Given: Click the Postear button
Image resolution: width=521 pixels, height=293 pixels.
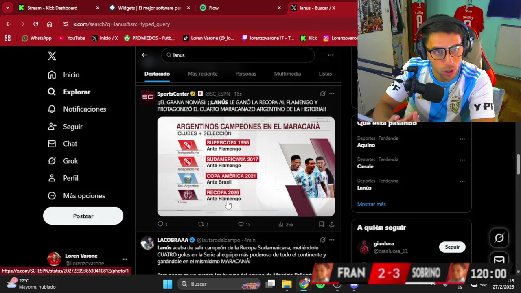Looking at the screenshot, I should point(83,216).
